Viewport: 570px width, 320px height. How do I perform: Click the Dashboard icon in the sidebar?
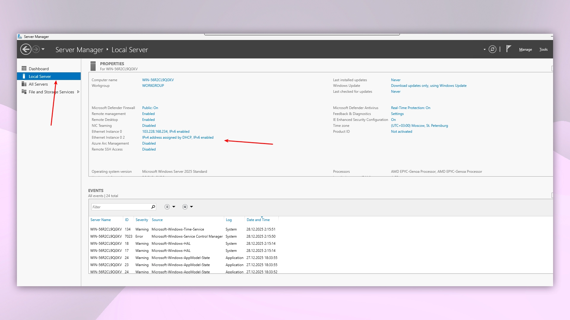click(x=24, y=68)
